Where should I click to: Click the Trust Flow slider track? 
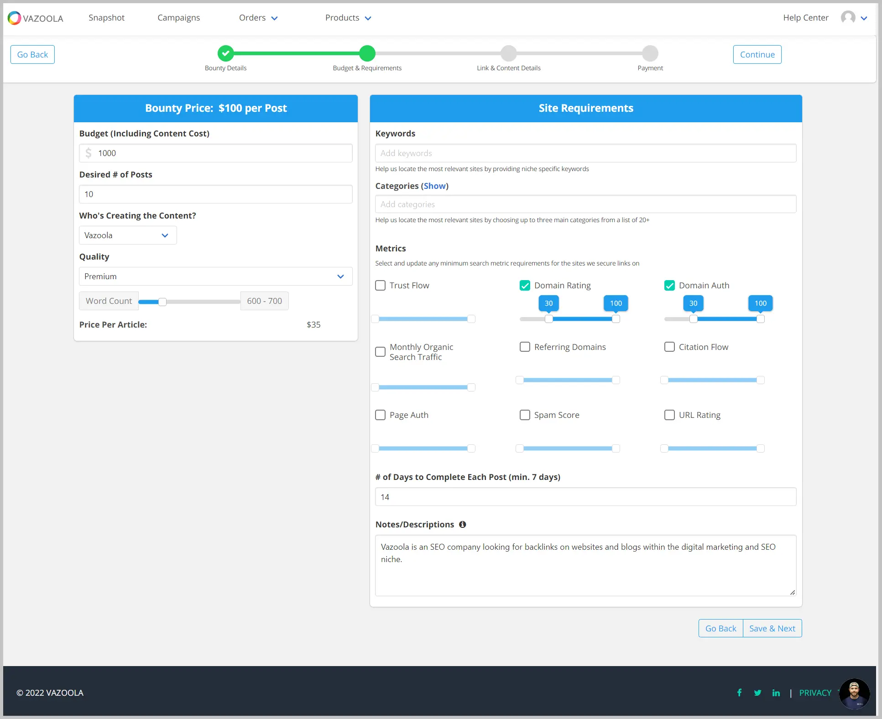(x=423, y=319)
